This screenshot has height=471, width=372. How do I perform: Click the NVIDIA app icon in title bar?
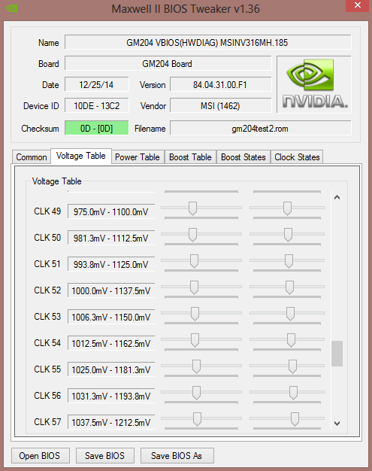point(11,8)
